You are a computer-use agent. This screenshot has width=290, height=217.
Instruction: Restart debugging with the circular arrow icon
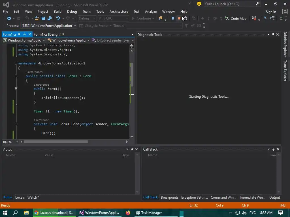[x=185, y=18]
